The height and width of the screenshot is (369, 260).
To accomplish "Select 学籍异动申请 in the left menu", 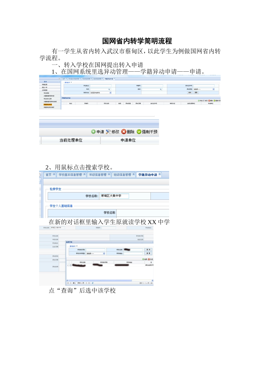I will point(48,104).
